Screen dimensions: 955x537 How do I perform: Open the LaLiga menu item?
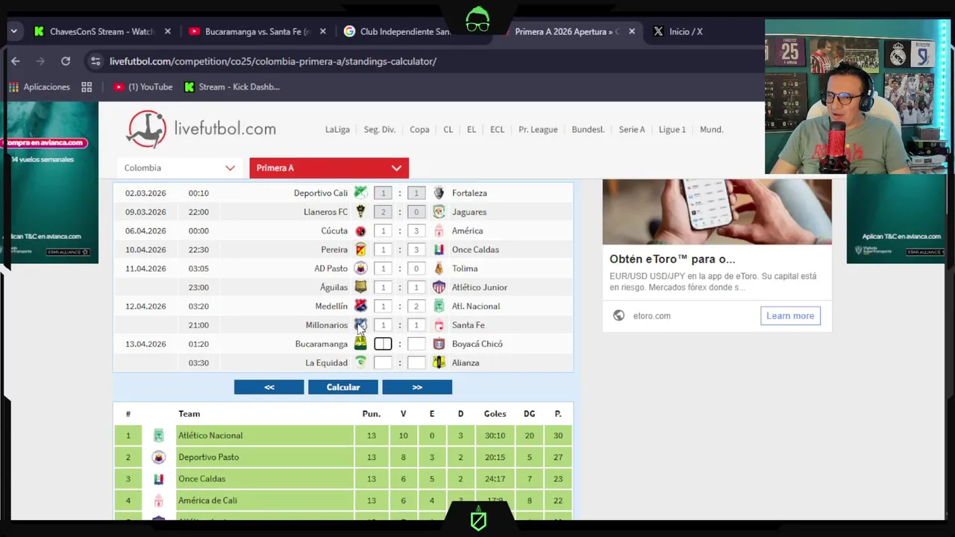point(337,129)
